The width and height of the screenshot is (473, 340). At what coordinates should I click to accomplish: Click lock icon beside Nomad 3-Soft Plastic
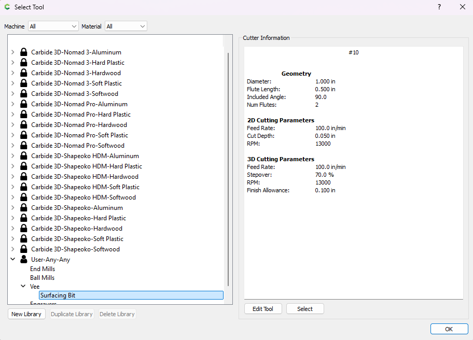(23, 83)
